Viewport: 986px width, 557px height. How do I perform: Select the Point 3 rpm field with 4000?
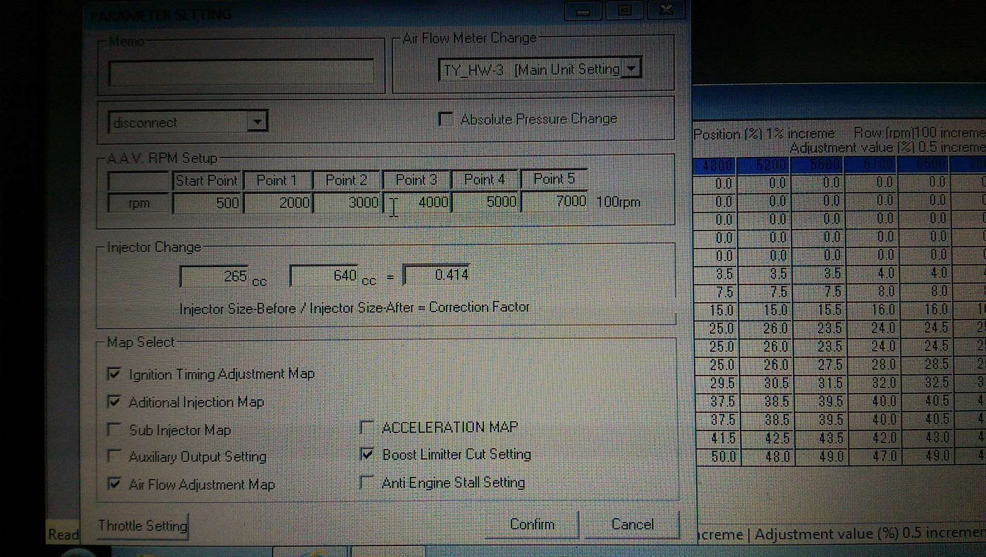(x=417, y=202)
